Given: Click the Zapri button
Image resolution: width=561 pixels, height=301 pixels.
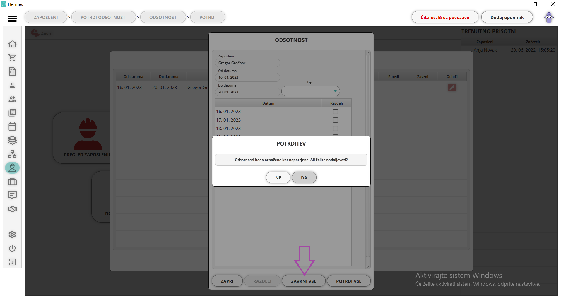Looking at the screenshot, I should click(x=227, y=281).
